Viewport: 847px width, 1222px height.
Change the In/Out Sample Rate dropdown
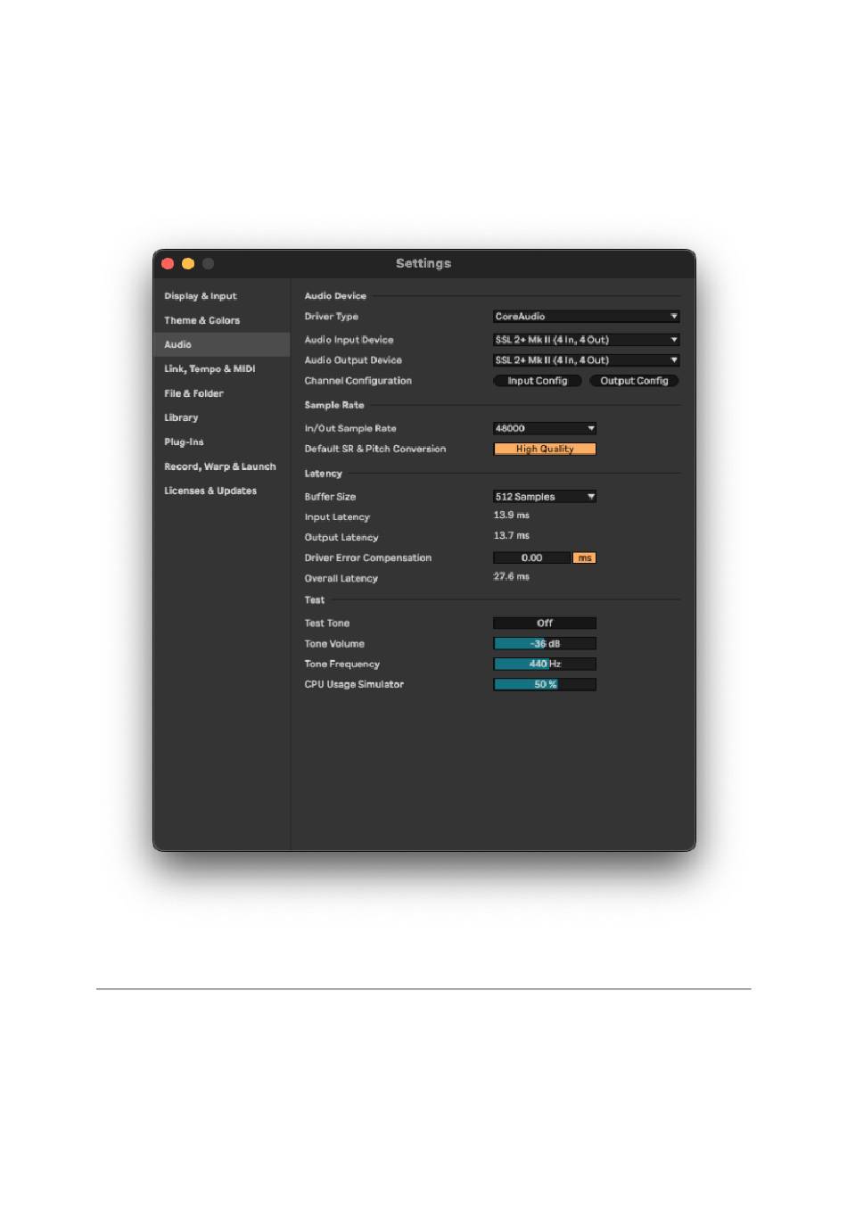(545, 429)
